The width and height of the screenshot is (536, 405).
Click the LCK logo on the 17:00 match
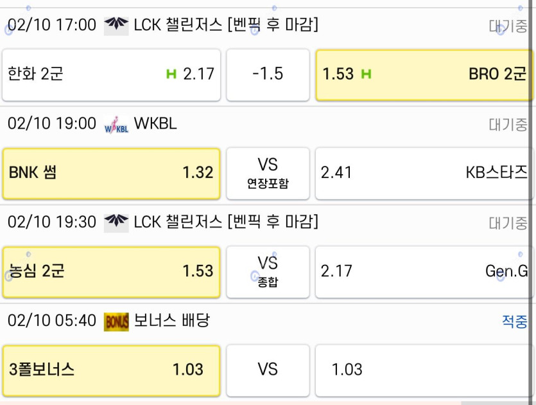[116, 25]
